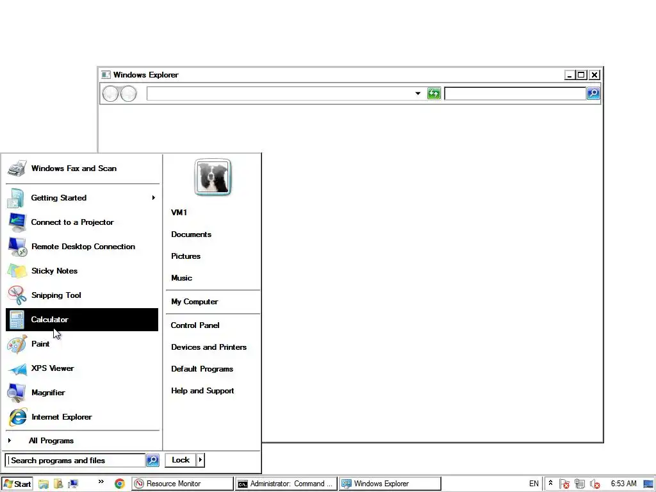Screen dimensions: 656x492
Task: Switch to Administrator Command Prompt taskbar button
Action: click(x=286, y=484)
